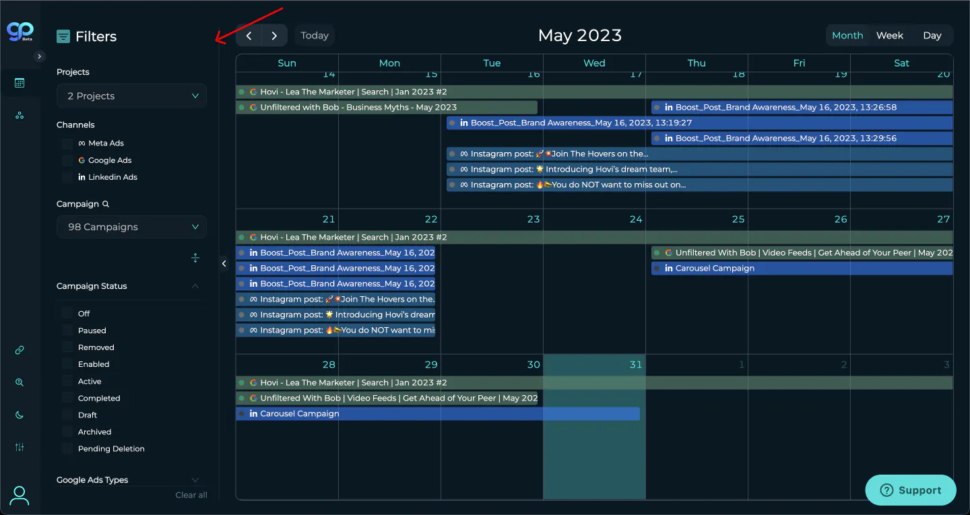Click the chain link icon in sidebar
970x515 pixels.
pyautogui.click(x=20, y=350)
